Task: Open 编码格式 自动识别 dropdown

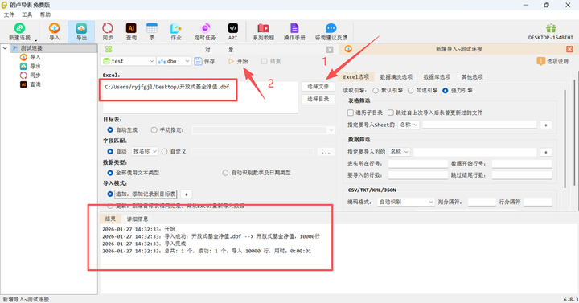Action: point(406,202)
